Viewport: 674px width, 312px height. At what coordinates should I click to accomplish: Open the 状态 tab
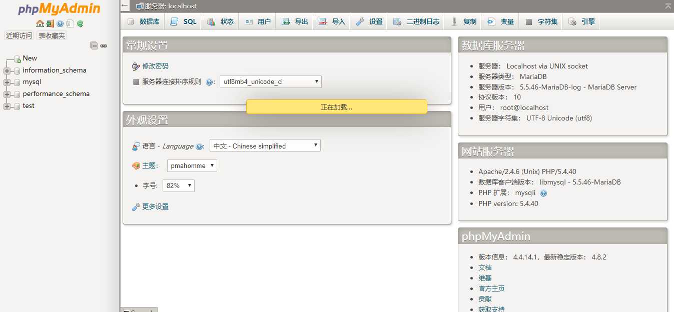click(221, 21)
